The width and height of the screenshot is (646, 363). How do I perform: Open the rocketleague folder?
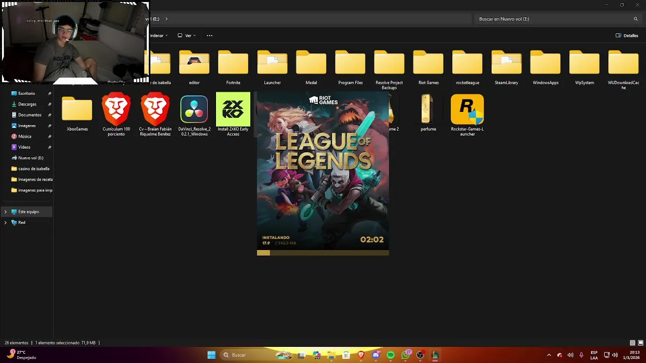tap(467, 68)
